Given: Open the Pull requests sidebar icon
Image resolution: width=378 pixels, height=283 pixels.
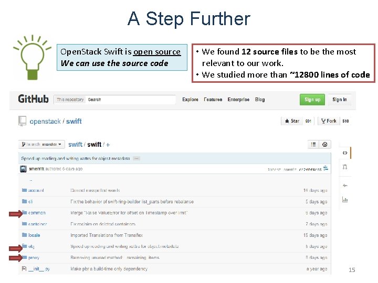Looking at the screenshot, I should [345, 167].
